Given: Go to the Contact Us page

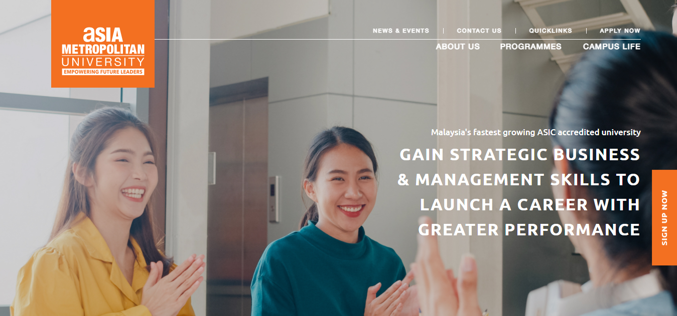Looking at the screenshot, I should pos(479,31).
